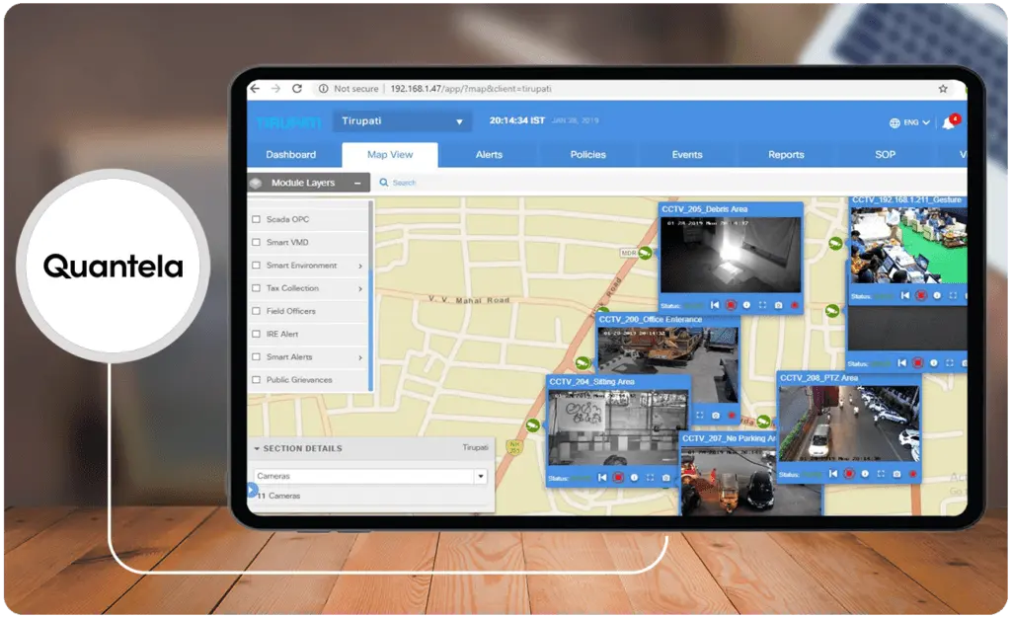Image resolution: width=1011 pixels, height=618 pixels.
Task: Click the CCTV_207_No Parking video feed
Action: coord(751,481)
